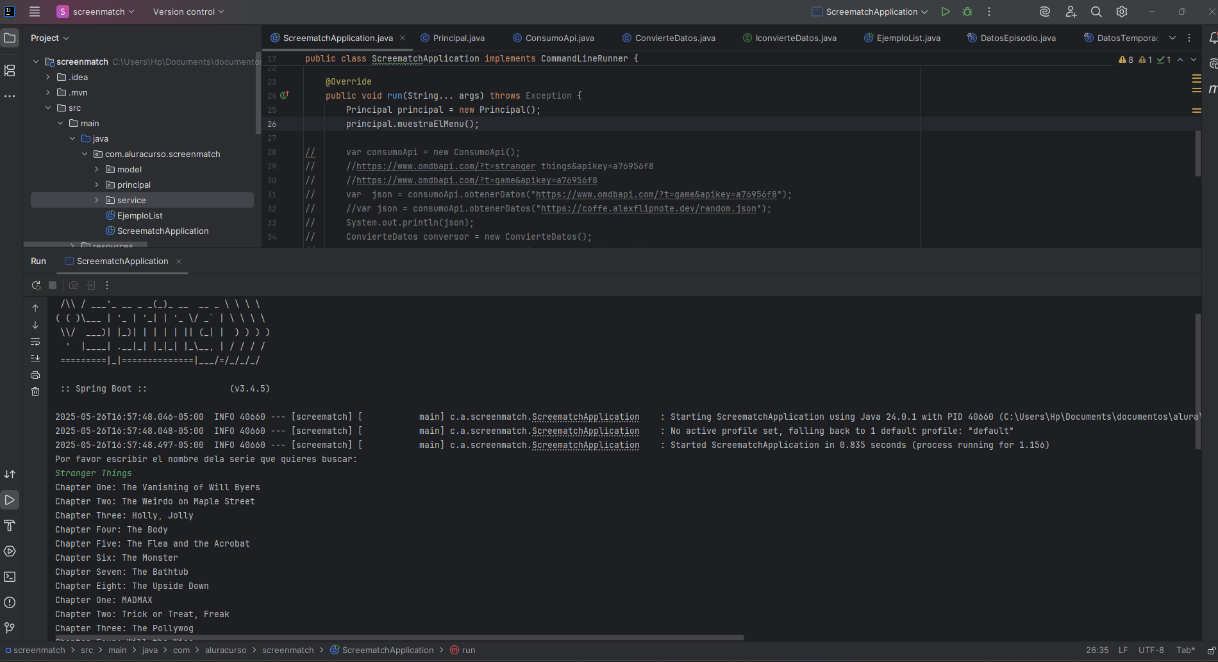Print console output icon
The image size is (1218, 662).
click(35, 375)
